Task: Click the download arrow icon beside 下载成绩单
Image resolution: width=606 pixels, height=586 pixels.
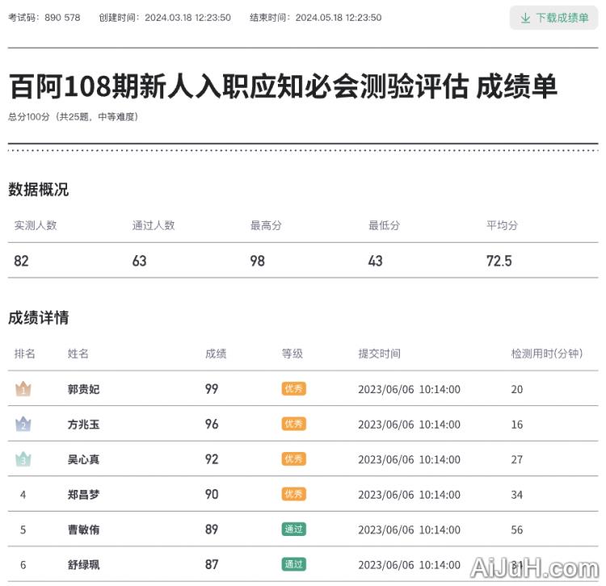Action: click(x=525, y=18)
